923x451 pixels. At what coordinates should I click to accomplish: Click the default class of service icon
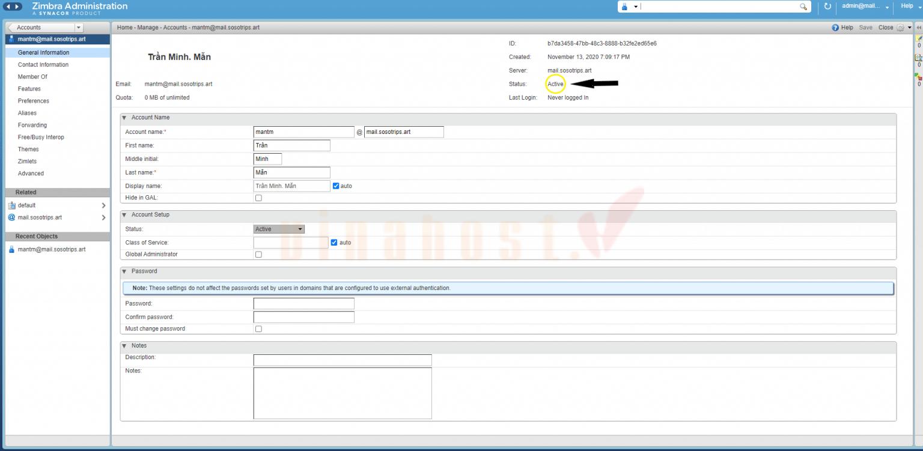coord(11,205)
